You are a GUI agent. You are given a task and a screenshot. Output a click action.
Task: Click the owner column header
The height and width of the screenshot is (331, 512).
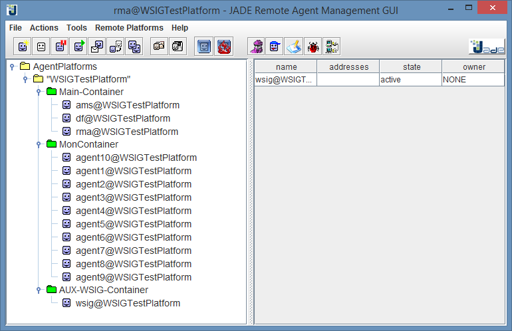click(x=474, y=66)
